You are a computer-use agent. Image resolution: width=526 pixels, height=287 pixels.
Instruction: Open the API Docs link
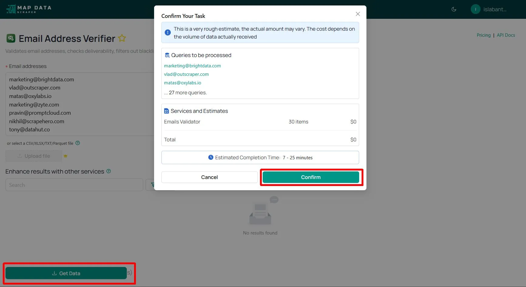(x=506, y=35)
